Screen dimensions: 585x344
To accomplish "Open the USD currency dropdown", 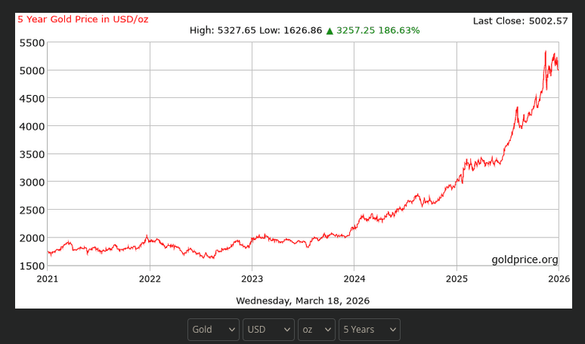I will (268, 330).
